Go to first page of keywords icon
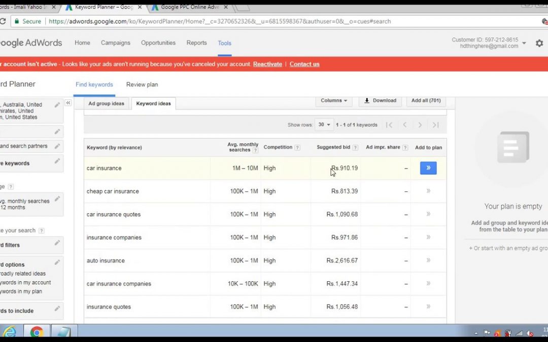 tap(389, 125)
